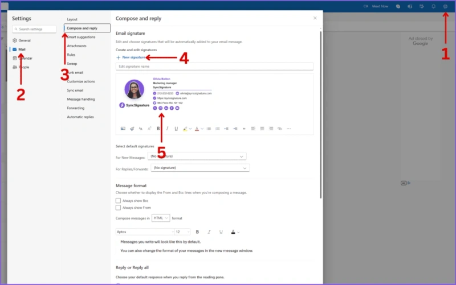
Task: Select Mail settings category
Action: 19,49
